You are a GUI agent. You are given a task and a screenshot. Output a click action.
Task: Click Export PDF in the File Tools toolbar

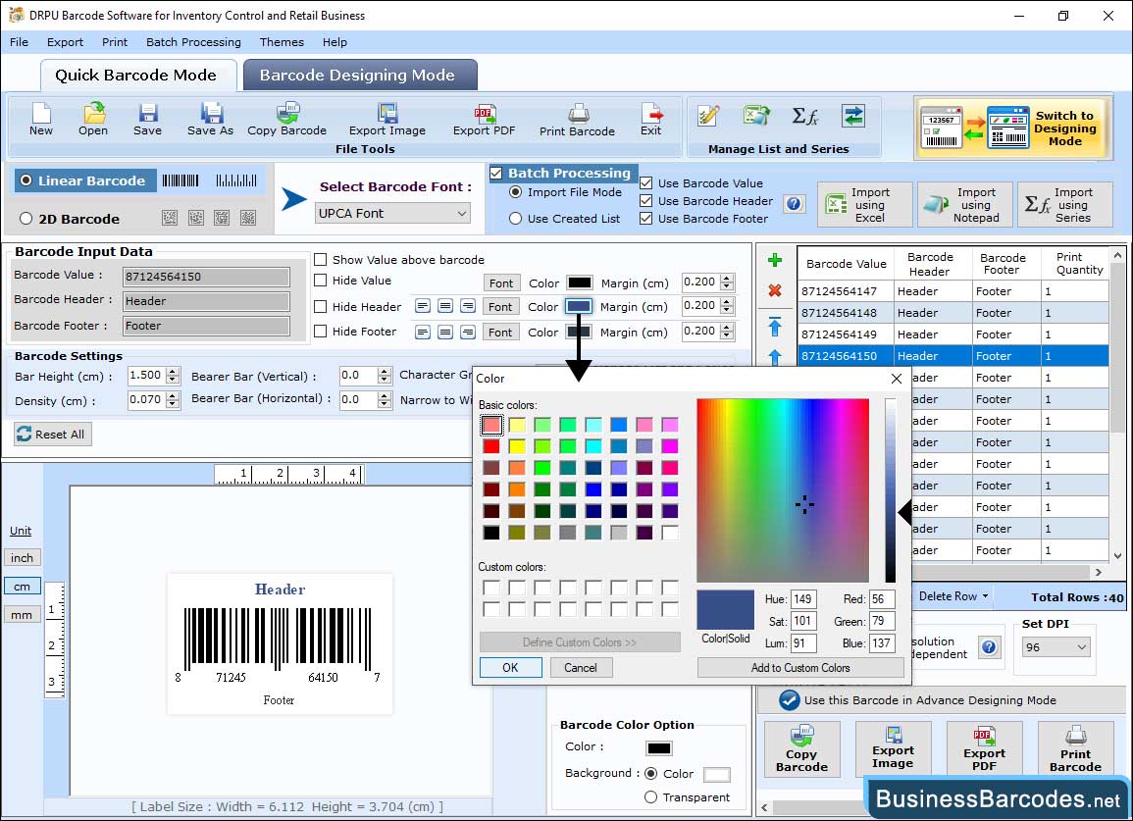pyautogui.click(x=485, y=119)
